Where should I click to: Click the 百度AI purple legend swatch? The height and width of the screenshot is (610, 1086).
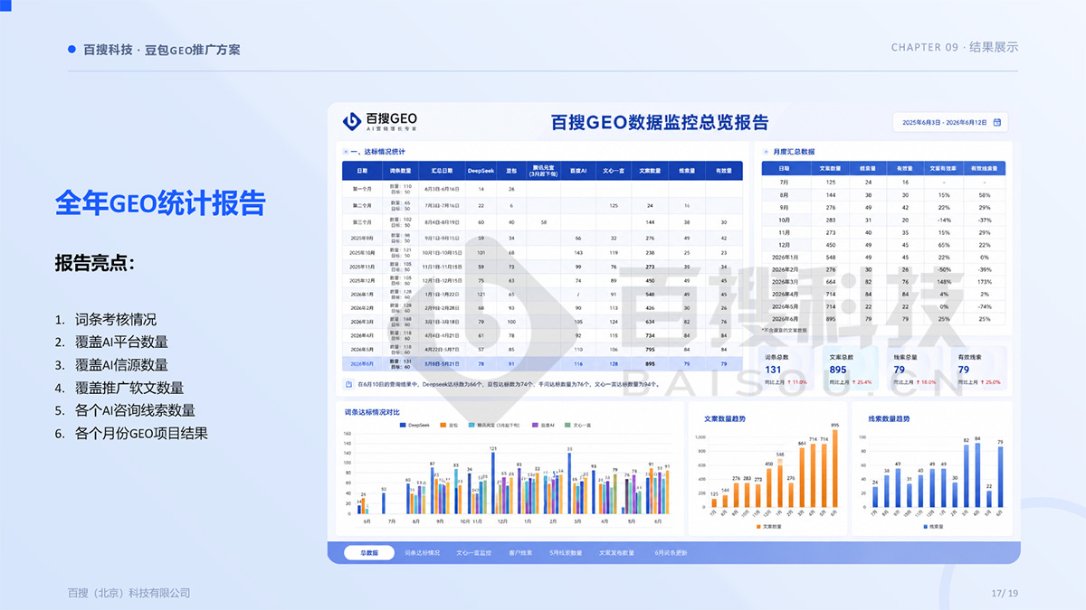point(535,425)
